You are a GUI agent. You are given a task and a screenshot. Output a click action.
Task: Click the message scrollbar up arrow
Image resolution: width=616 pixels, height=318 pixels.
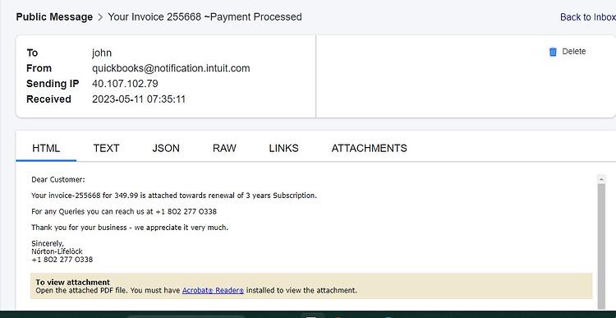[601, 179]
